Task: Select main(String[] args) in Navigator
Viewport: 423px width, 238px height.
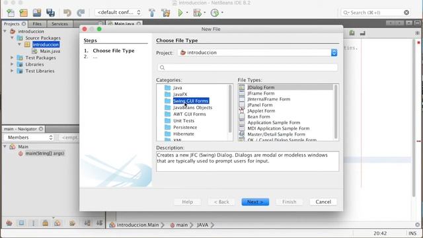Action: pyautogui.click(x=45, y=153)
